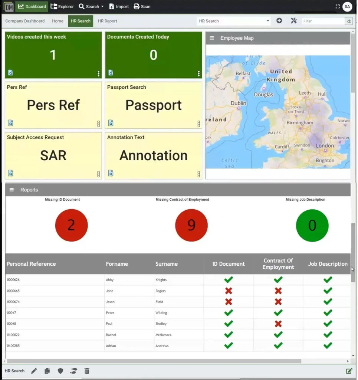Switch to Company Dashboard tab
This screenshot has height=380, width=358.
[x=25, y=21]
